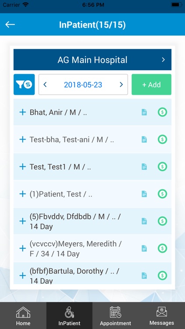Open billing dollar icon for (1)Patient, Test
This screenshot has height=329, width=185.
tap(162, 193)
